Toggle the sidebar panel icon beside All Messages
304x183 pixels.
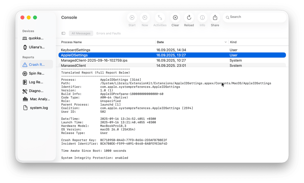[63, 33]
